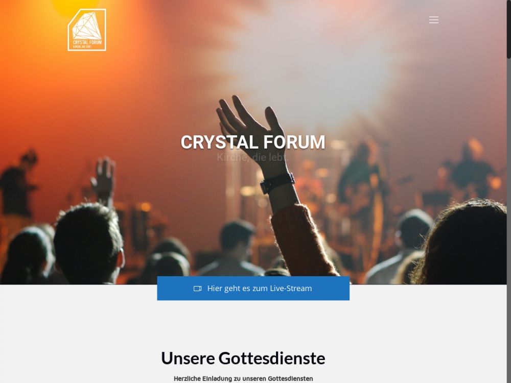Click 'Hier geht es zum Live-Stream' button
This screenshot has height=383, width=511.
[x=253, y=288]
